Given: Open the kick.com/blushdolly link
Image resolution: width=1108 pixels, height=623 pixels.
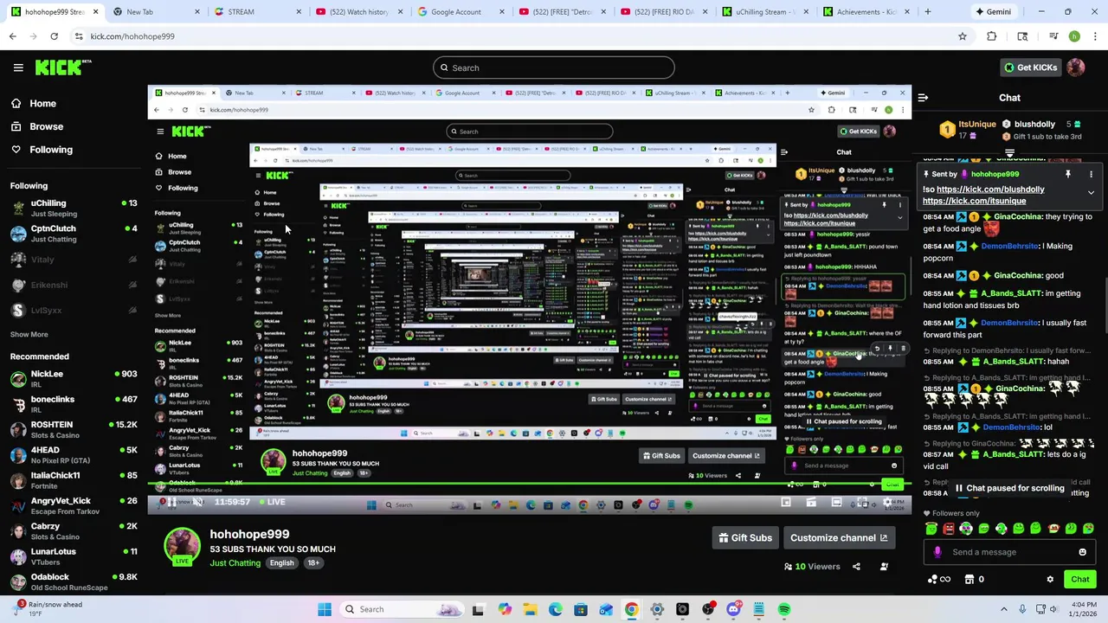Looking at the screenshot, I should [990, 189].
